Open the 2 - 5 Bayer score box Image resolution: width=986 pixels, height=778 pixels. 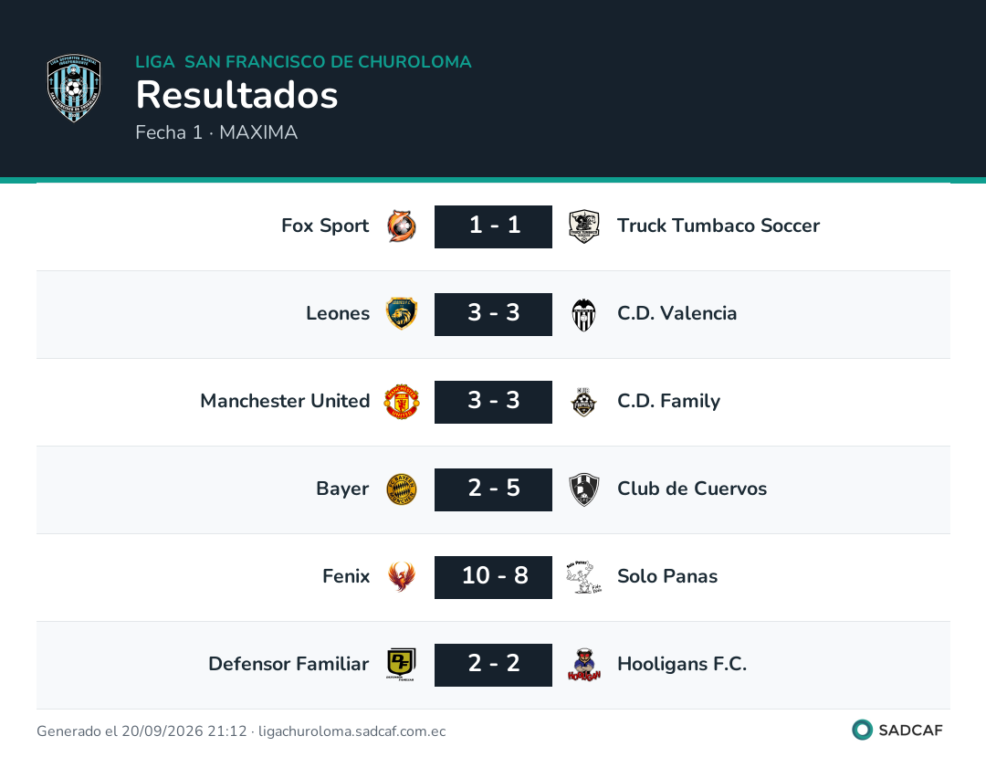494,490
